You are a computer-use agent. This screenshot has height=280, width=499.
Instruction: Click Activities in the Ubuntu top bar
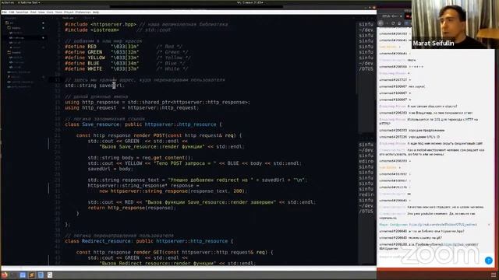pos(7,2)
